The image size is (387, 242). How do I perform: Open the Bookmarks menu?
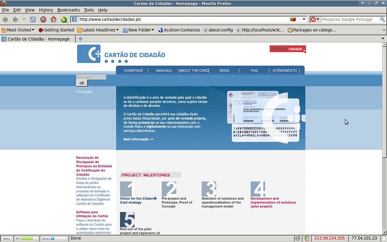point(68,10)
